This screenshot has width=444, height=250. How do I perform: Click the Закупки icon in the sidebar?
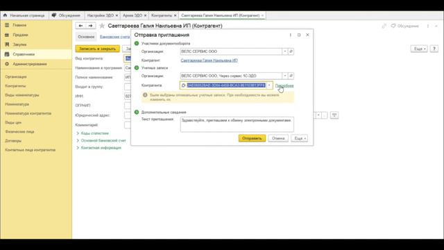pos(7,44)
